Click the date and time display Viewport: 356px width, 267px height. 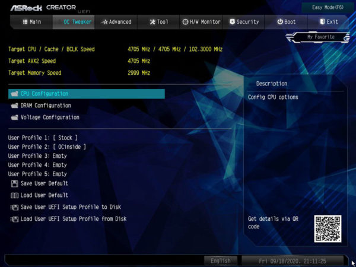(292, 260)
